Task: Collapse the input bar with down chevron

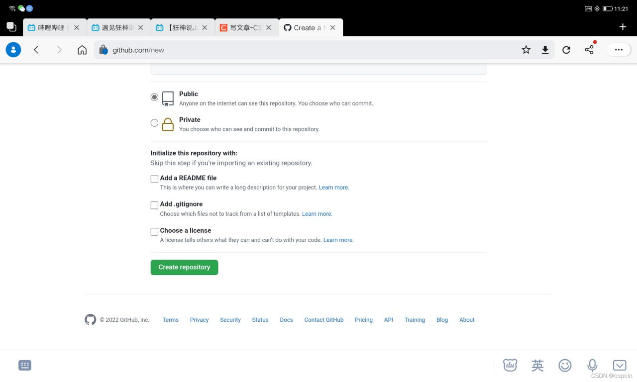Action: [620, 366]
